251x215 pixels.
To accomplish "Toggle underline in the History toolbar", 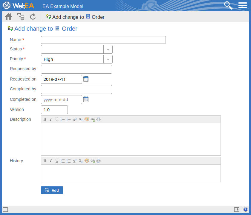I will pyautogui.click(x=57, y=161).
